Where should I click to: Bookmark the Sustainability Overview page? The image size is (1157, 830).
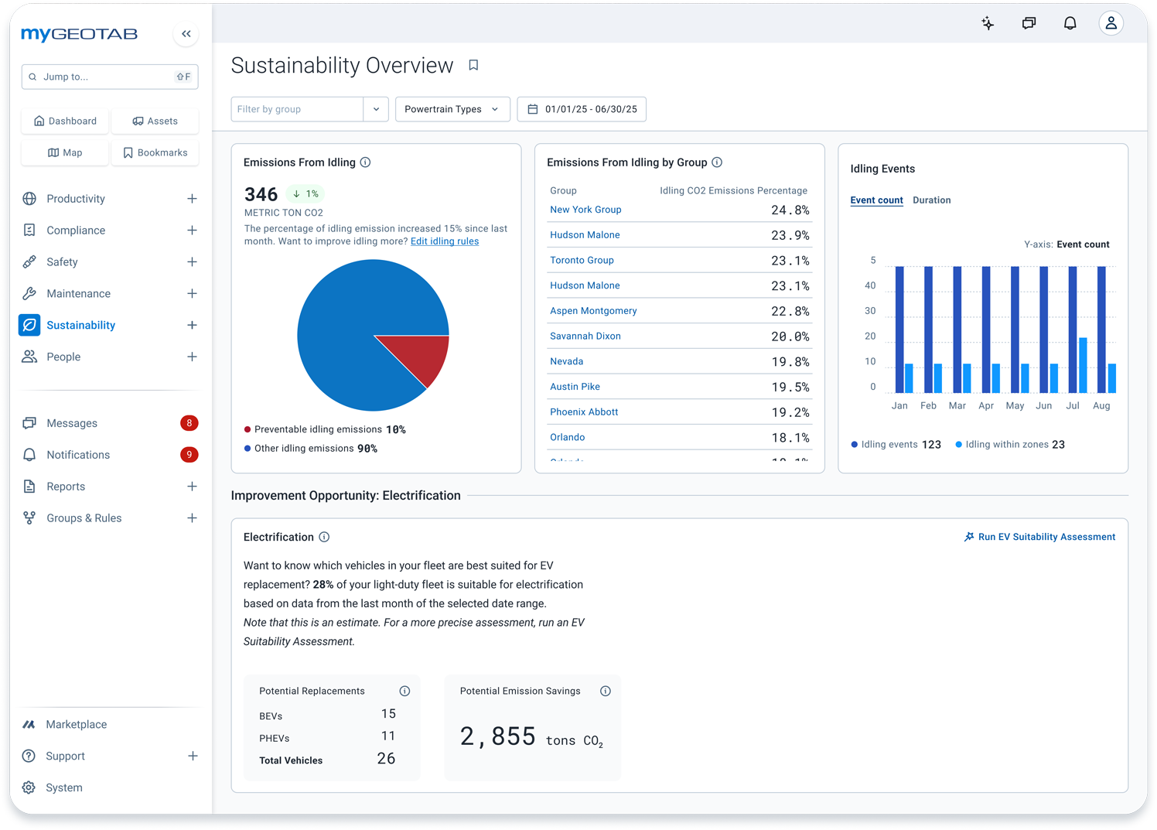pos(473,66)
